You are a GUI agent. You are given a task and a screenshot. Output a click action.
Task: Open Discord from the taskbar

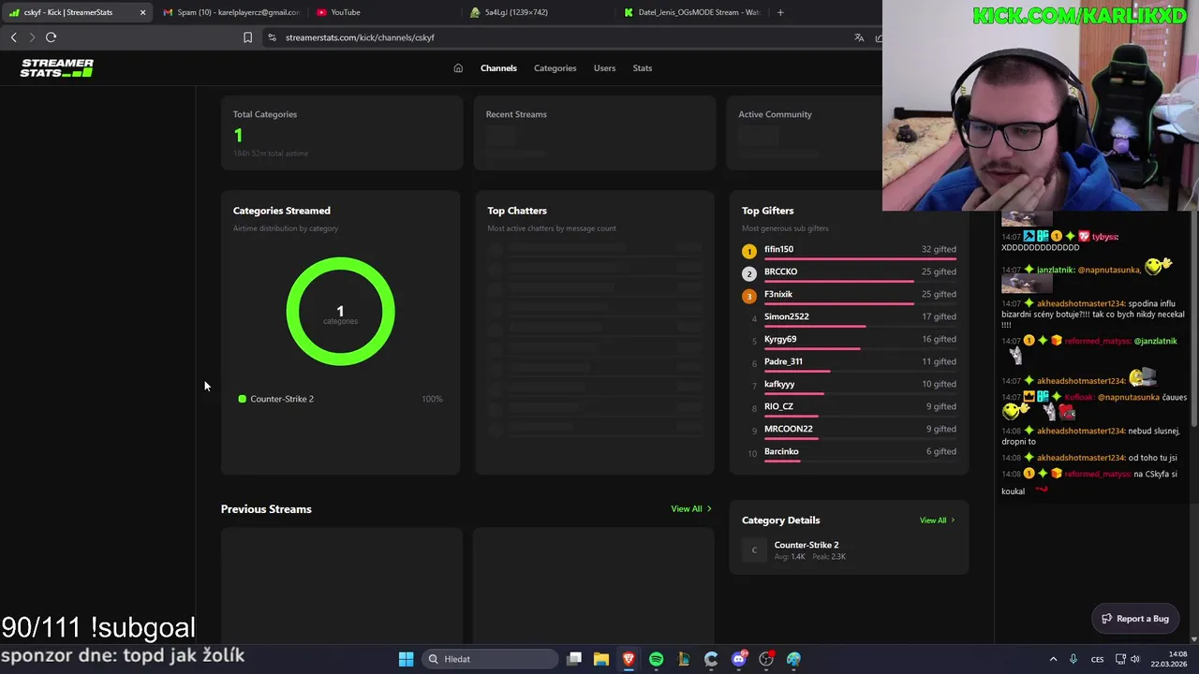pos(739,659)
